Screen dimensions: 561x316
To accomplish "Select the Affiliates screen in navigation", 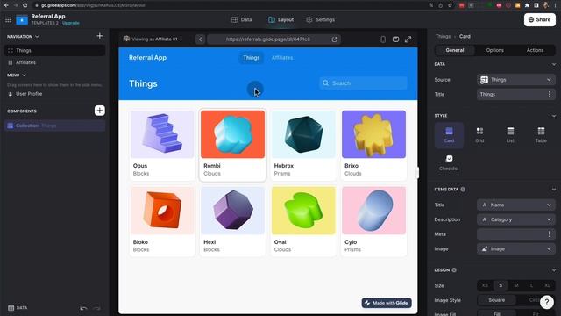I will click(x=54, y=62).
